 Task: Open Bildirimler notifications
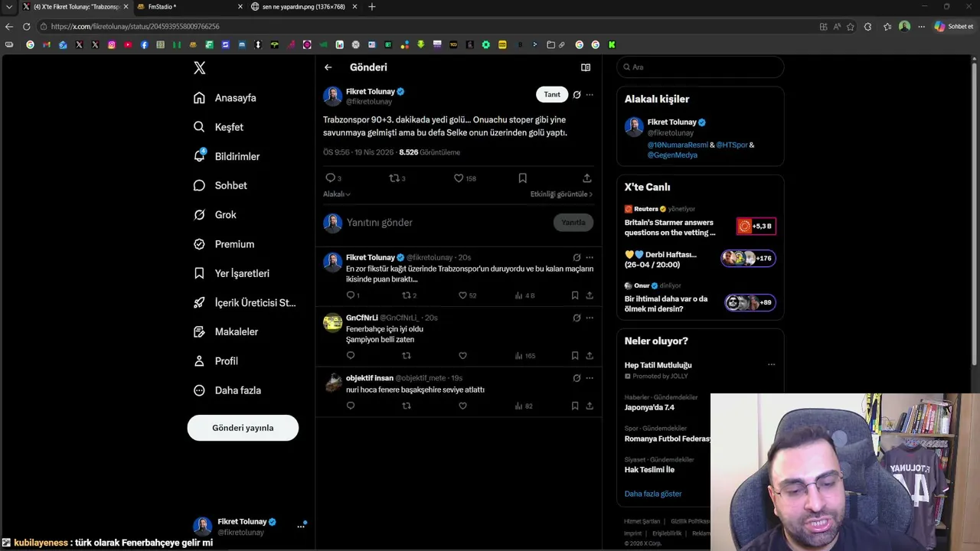[x=227, y=156]
